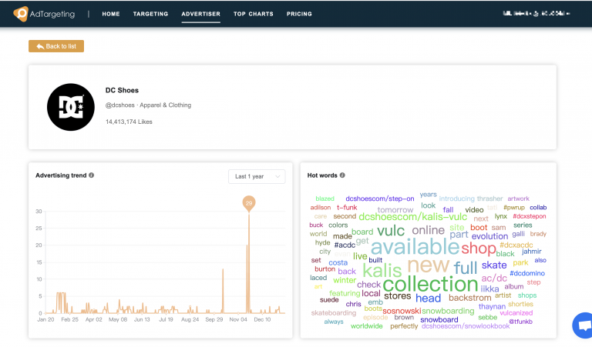Open the TARGETING menu item
Viewport: 592px width, 347px height.
(150, 14)
